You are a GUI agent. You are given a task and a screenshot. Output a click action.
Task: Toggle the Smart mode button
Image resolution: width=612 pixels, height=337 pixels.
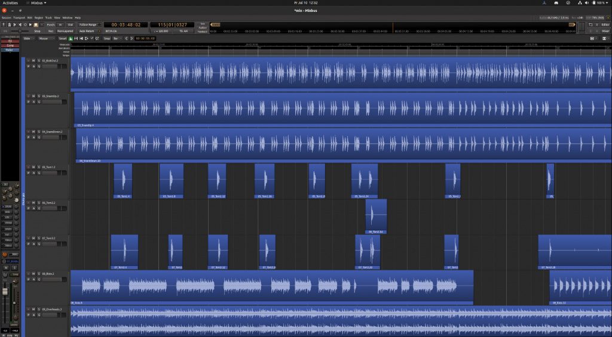click(62, 39)
